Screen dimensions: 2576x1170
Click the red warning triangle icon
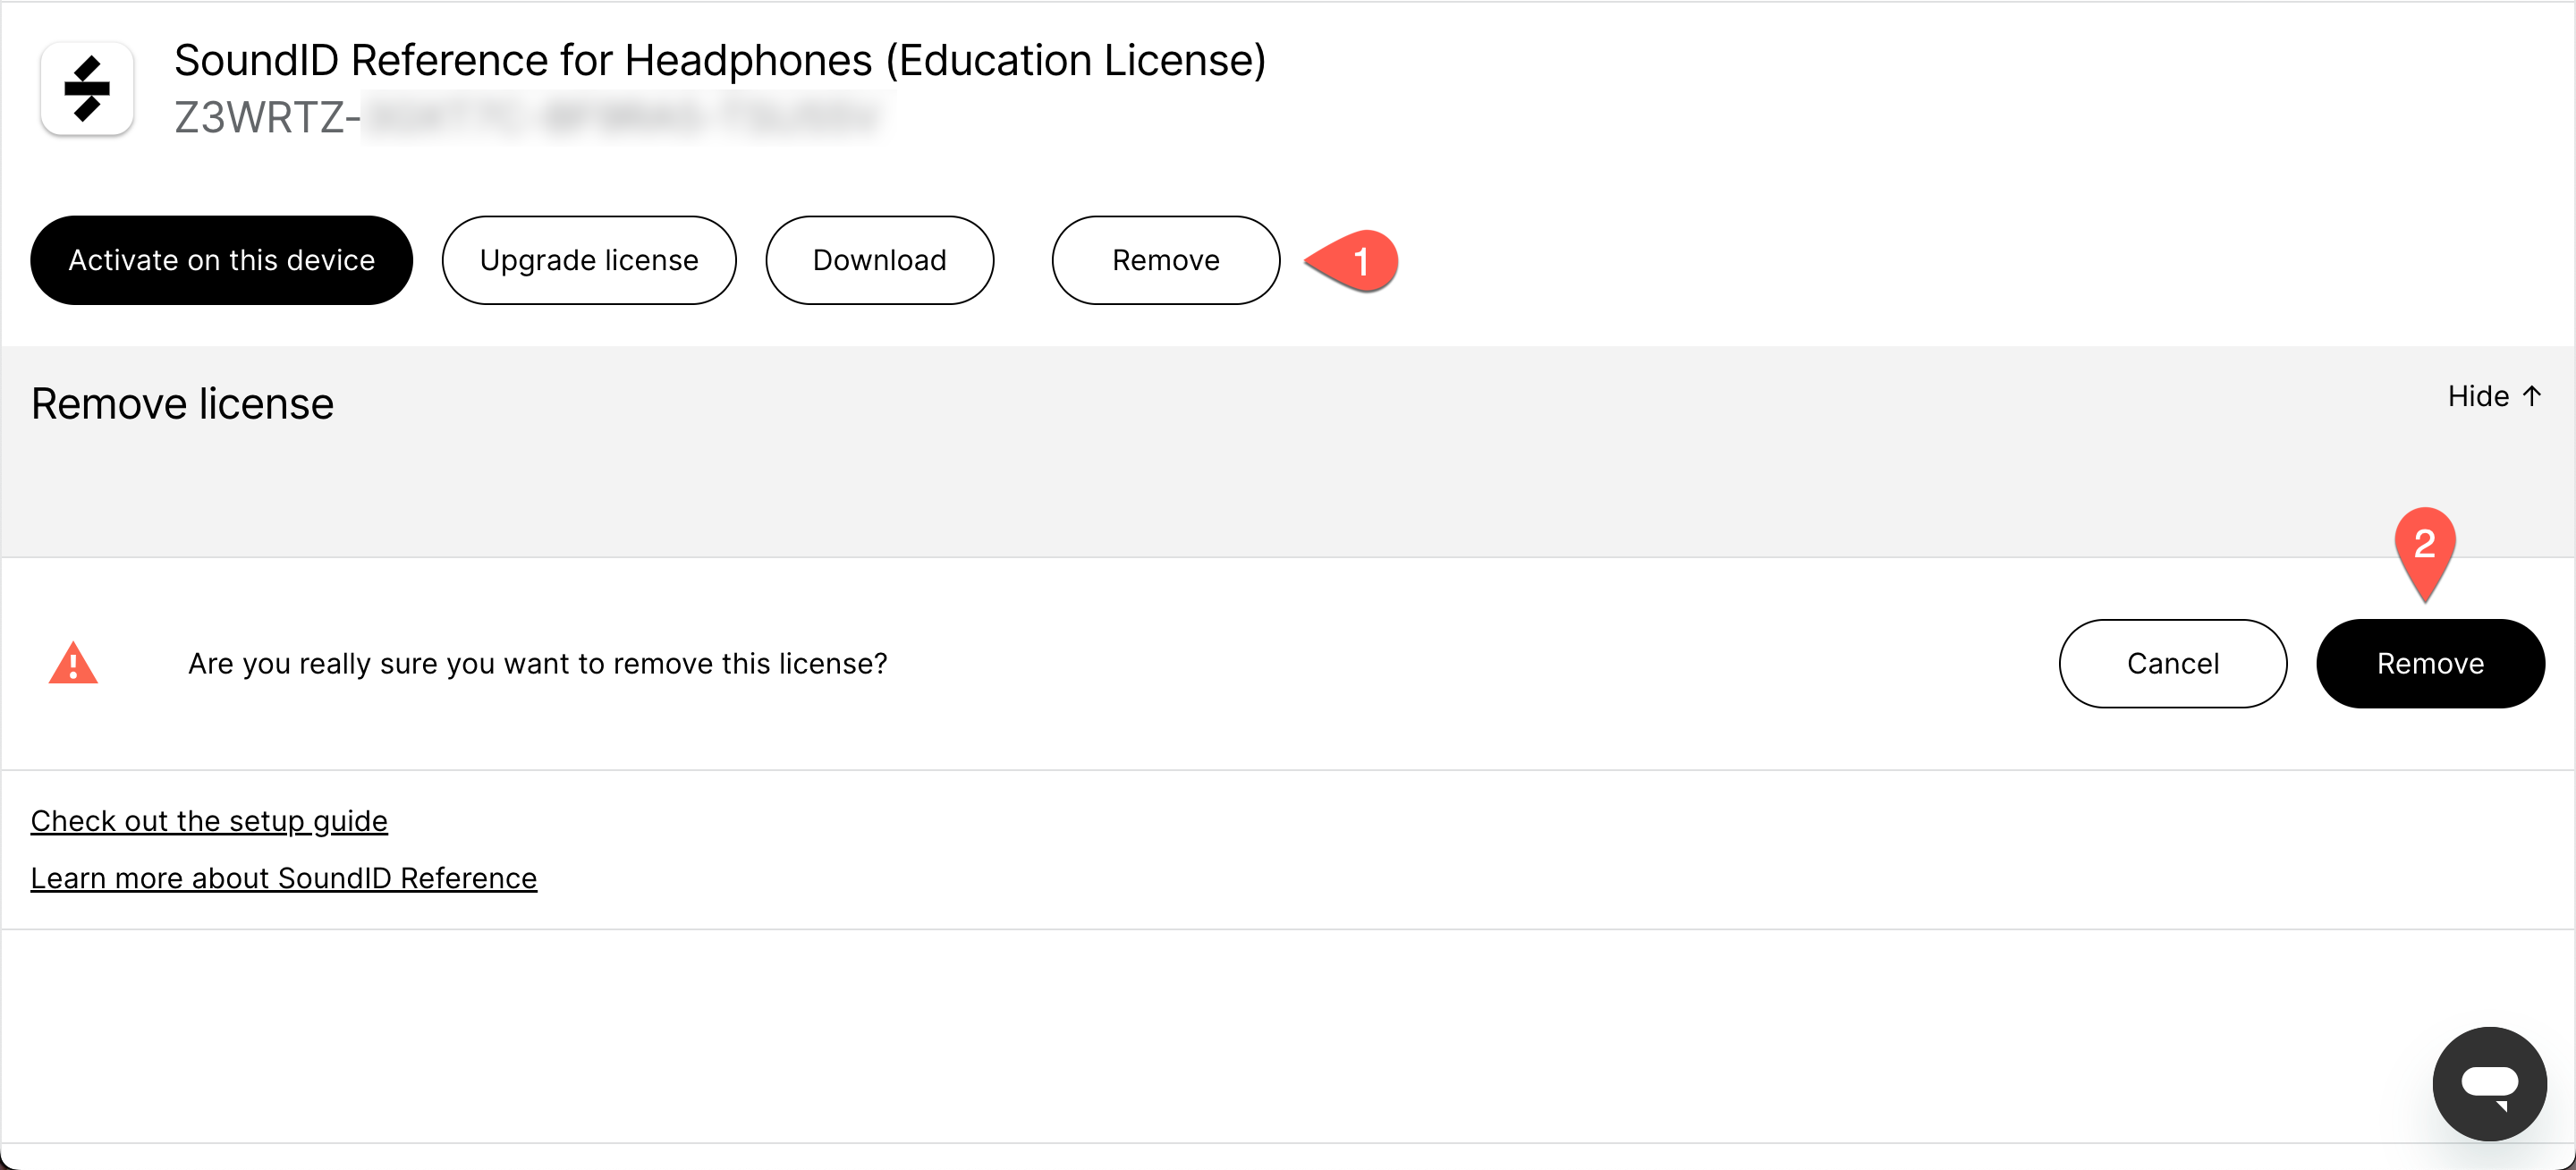73,663
